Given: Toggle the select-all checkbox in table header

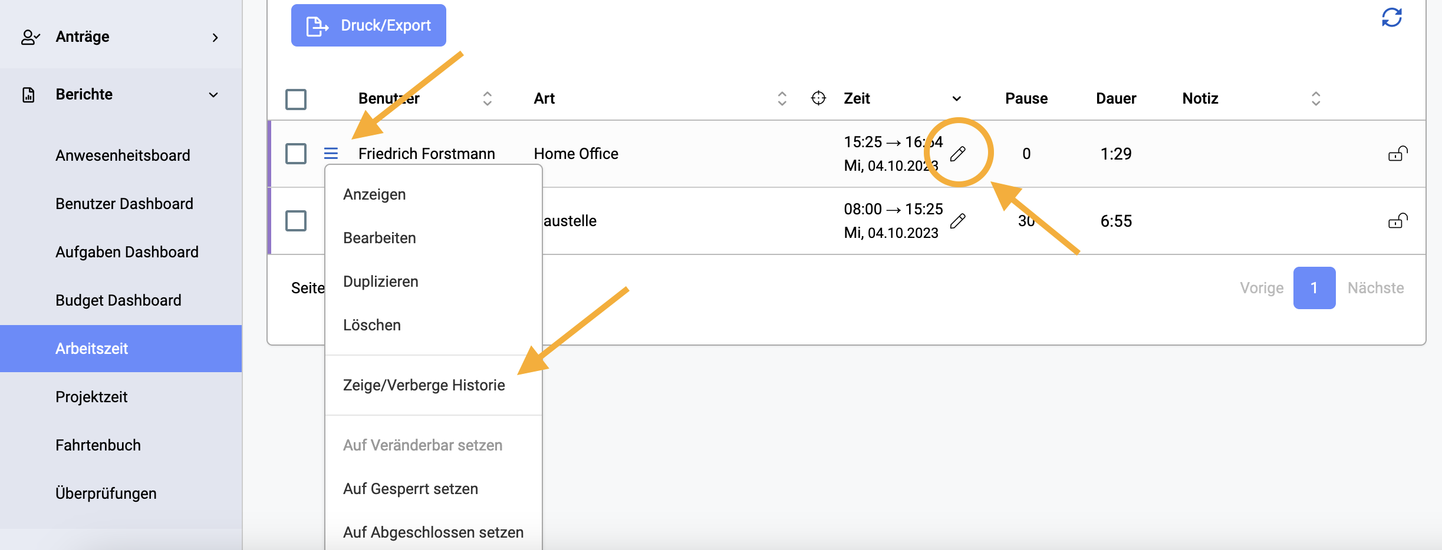Looking at the screenshot, I should [x=296, y=99].
